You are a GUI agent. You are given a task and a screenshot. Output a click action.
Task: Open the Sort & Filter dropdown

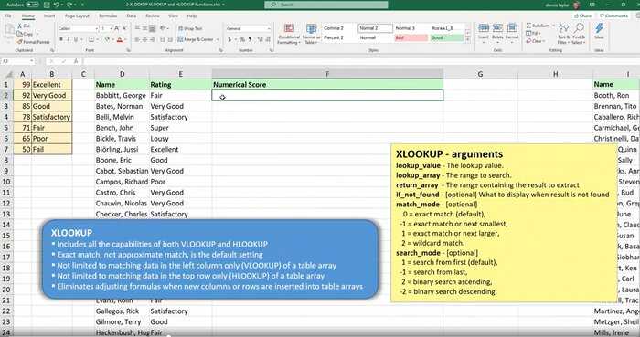click(x=564, y=34)
